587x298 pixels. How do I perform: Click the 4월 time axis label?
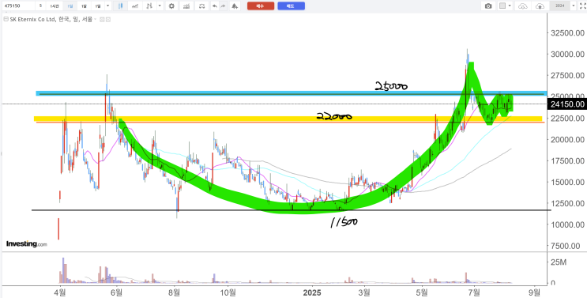59,292
